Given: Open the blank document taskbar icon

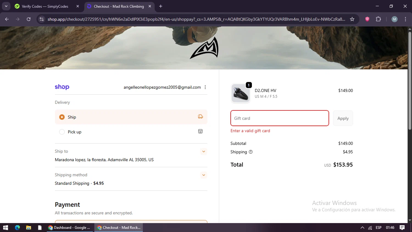Looking at the screenshot, I should click(x=40, y=228).
